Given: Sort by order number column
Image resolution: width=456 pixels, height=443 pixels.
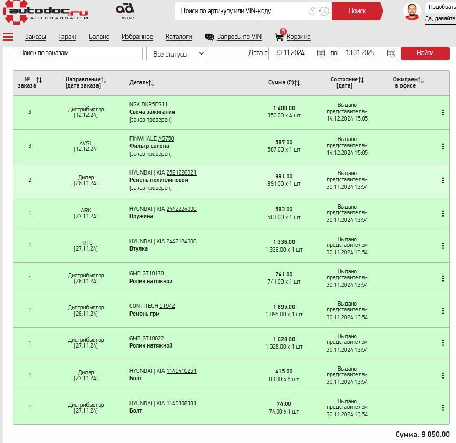Looking at the screenshot, I should click(x=39, y=80).
